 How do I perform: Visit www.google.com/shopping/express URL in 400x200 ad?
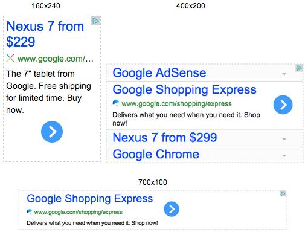click(176, 103)
